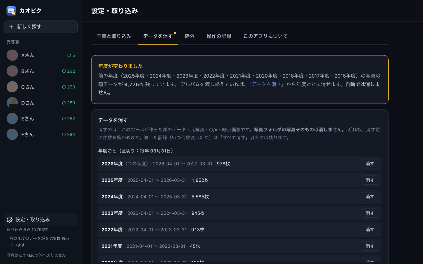Click the 元写真 sidebar section label
The image size is (423, 264).
point(13,42)
